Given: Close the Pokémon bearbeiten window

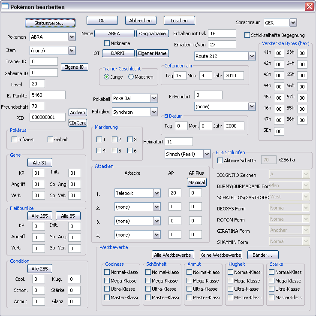Looking at the screenshot, I should point(309,7).
